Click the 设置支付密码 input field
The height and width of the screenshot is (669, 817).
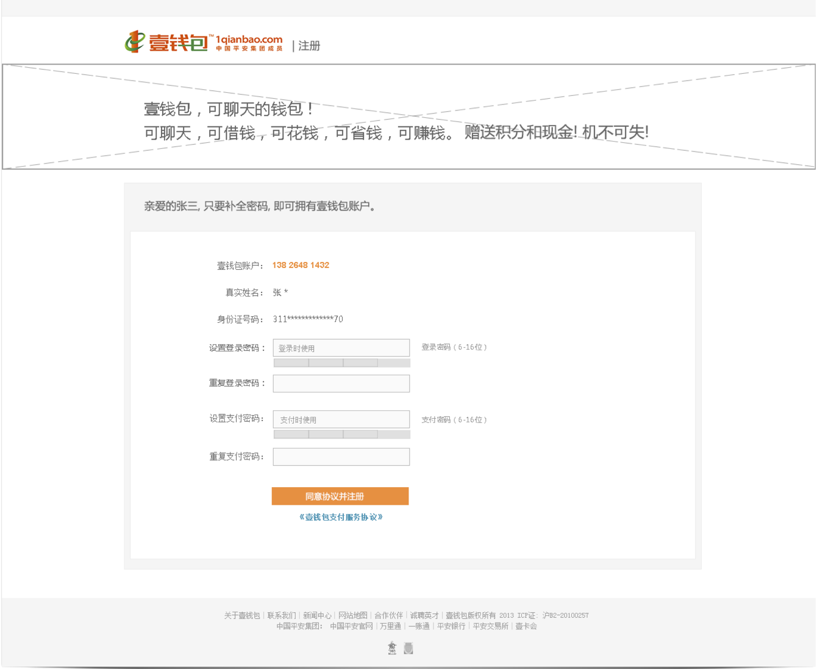click(x=341, y=419)
